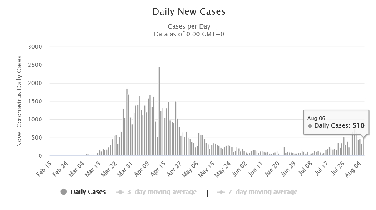Select the Feb 15 x-axis date label
Viewport: 376px width, 210px height.
[44, 169]
